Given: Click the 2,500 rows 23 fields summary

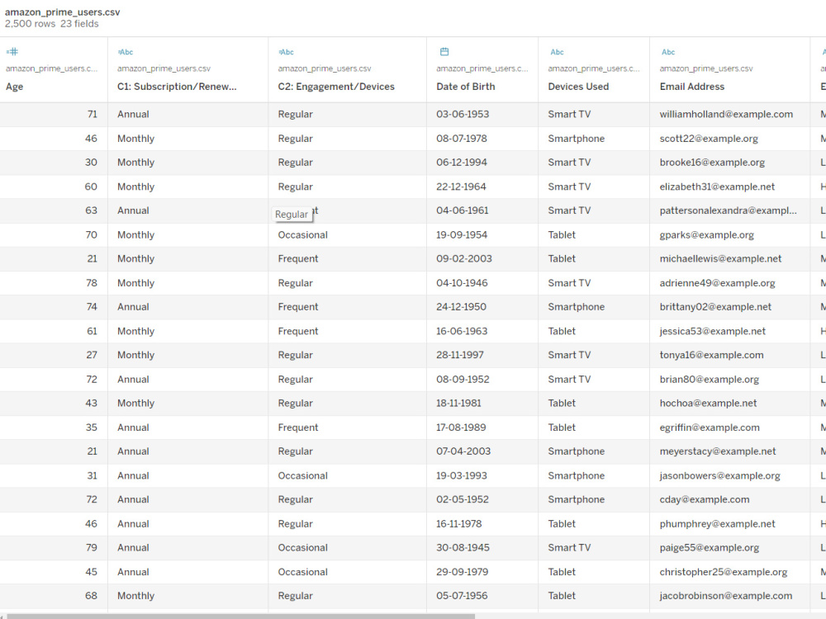Looking at the screenshot, I should 51,24.
